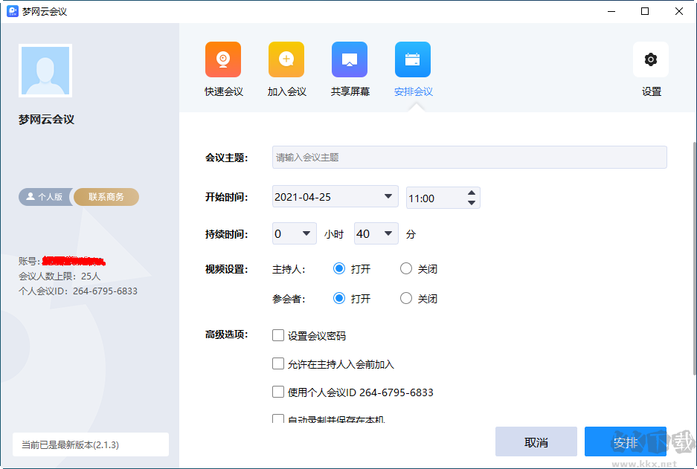Select participant video 关闭 radio
Image resolution: width=697 pixels, height=469 pixels.
pyautogui.click(x=406, y=299)
